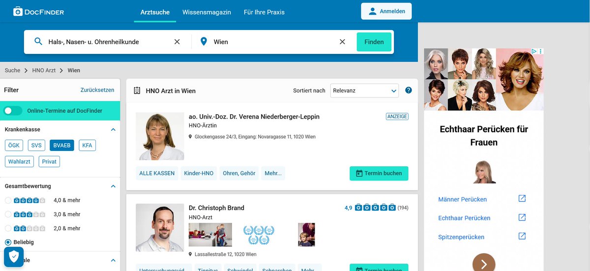Click the search magnifier icon
The height and width of the screenshot is (271, 590).
tap(38, 42)
